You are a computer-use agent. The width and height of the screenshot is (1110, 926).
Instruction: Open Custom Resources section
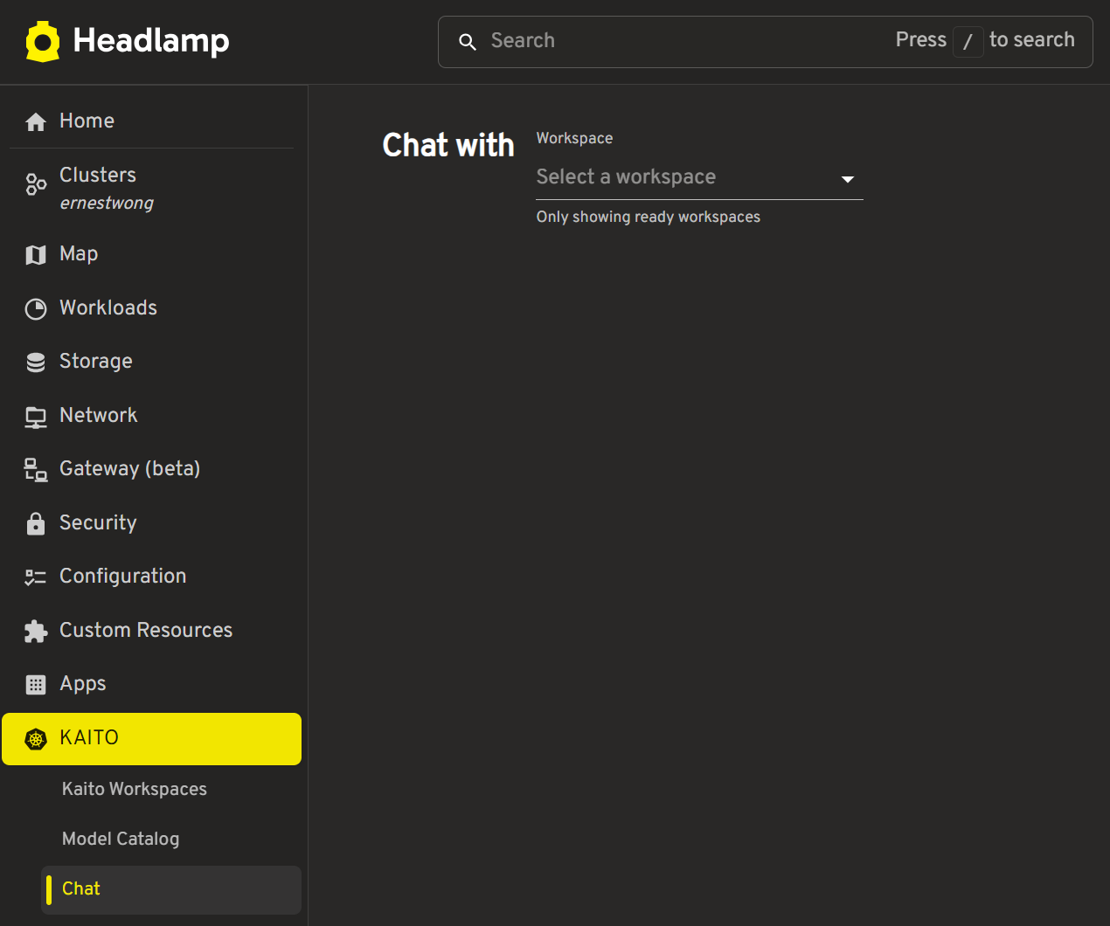(151, 631)
